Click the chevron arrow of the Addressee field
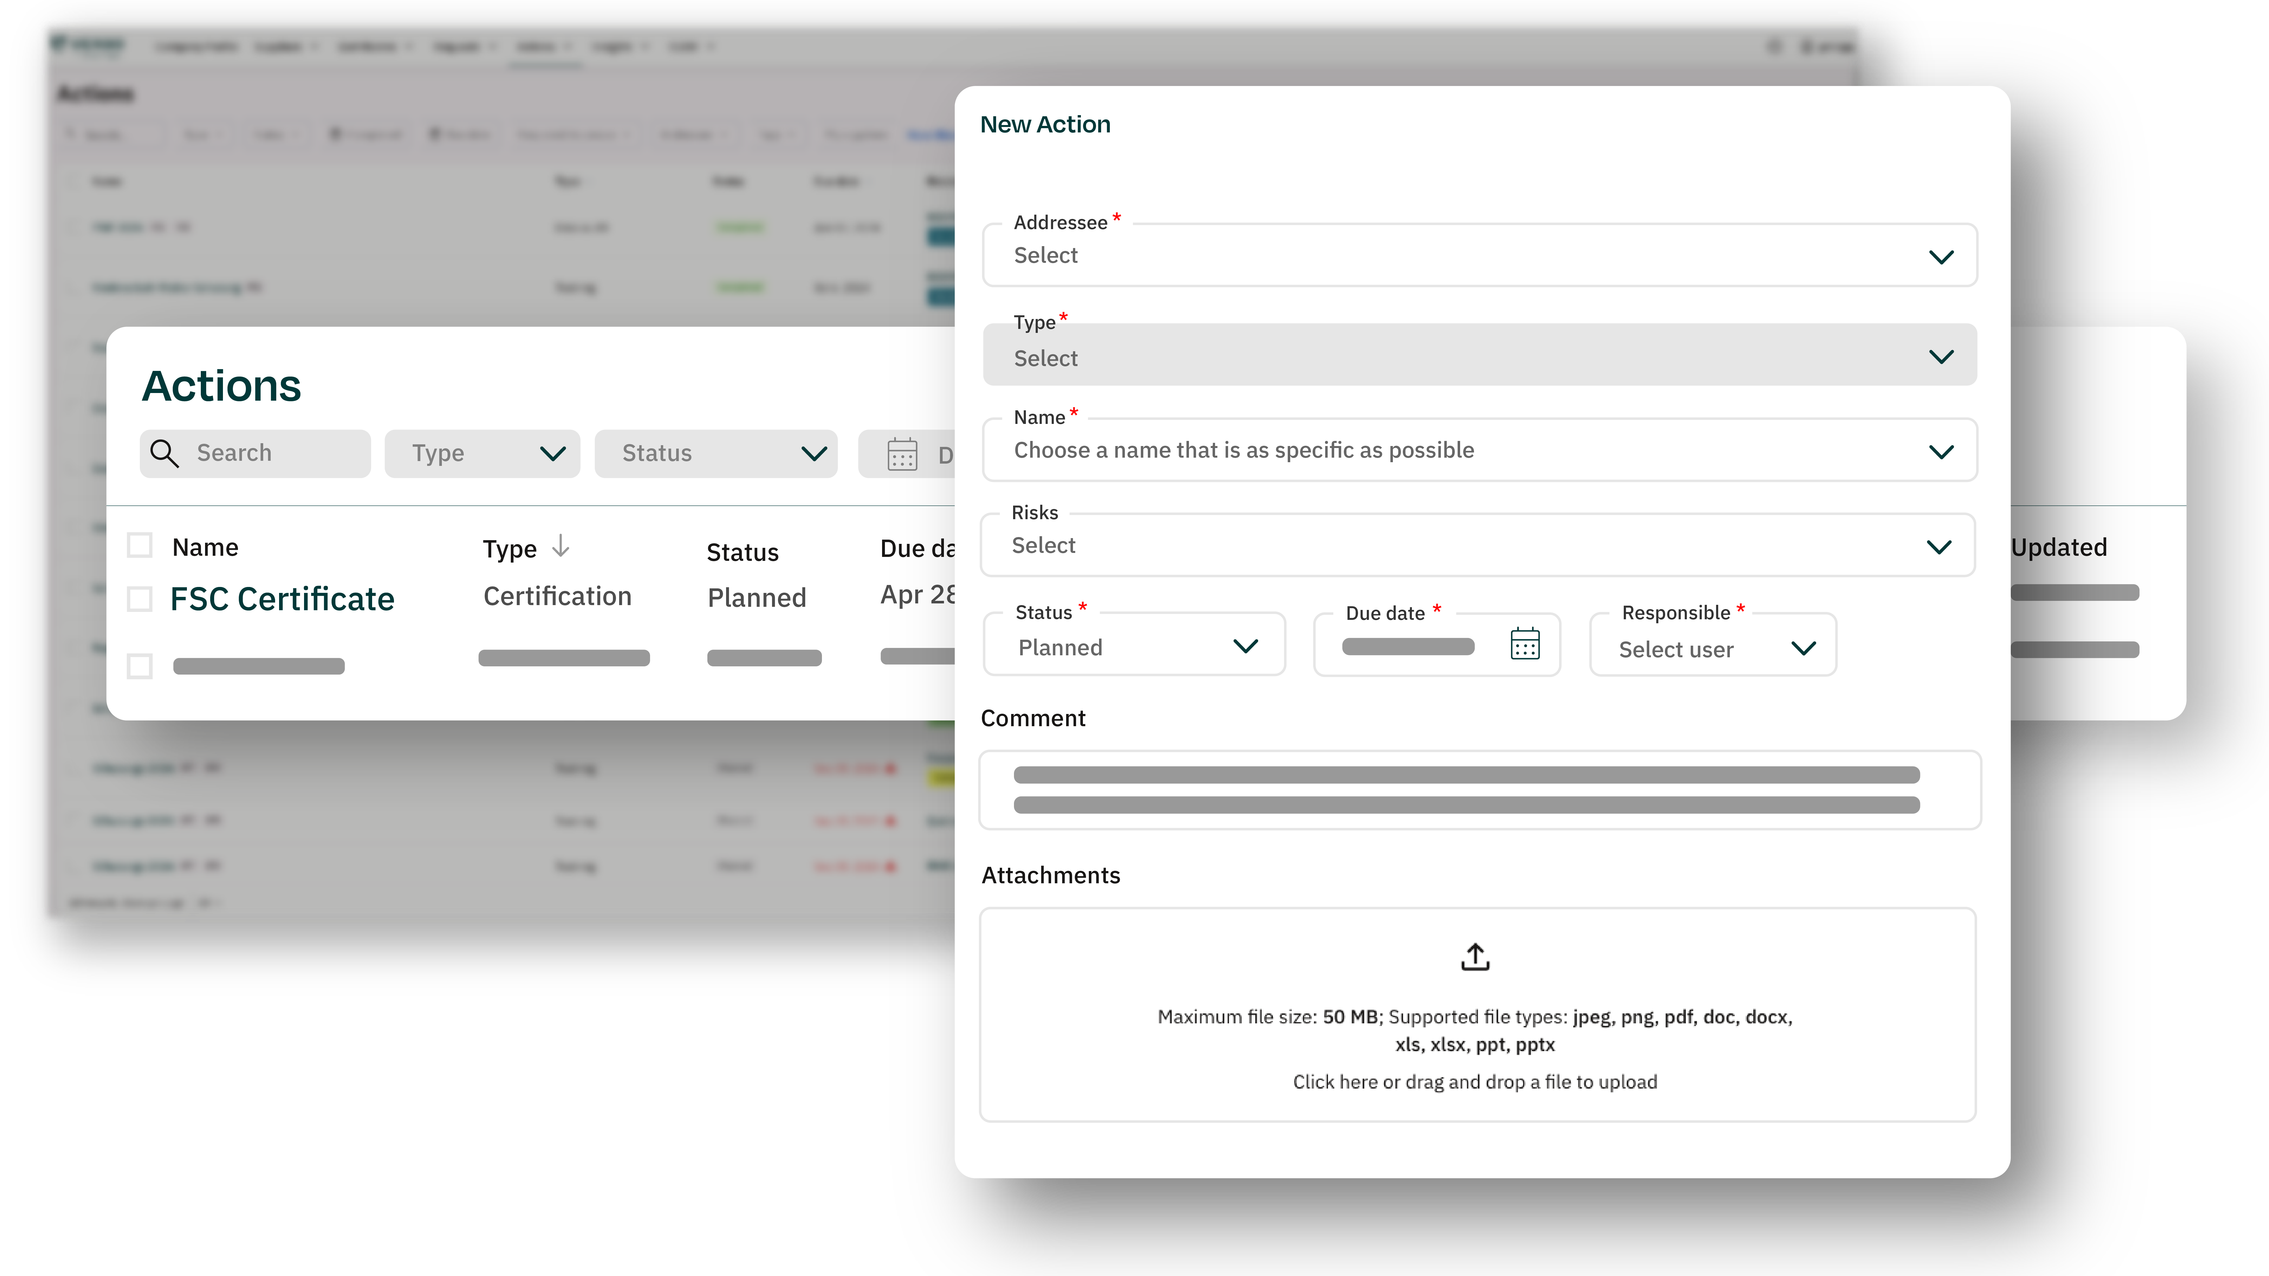Viewport: 2269px width, 1276px height. (x=1941, y=257)
